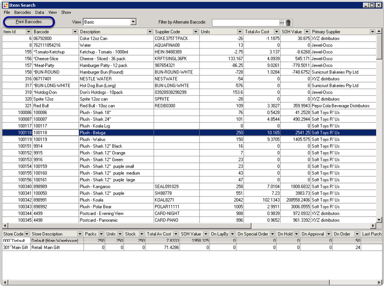
Task: Open the Units column filter in main grid
Action: tap(240, 32)
